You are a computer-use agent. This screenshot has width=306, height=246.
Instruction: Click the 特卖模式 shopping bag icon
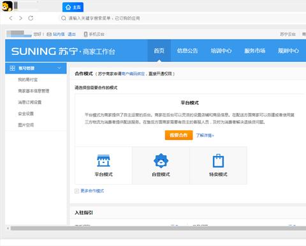click(218, 160)
